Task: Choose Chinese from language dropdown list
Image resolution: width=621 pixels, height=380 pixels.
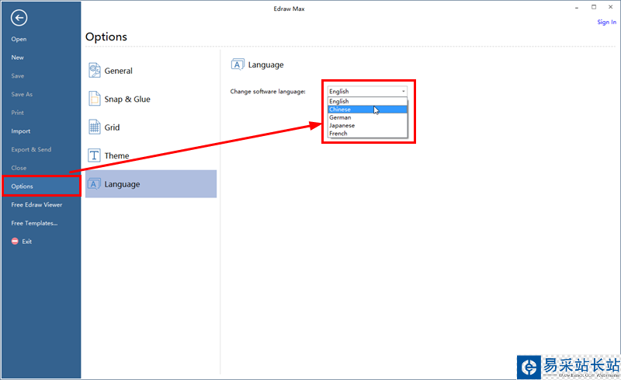Action: tap(367, 110)
